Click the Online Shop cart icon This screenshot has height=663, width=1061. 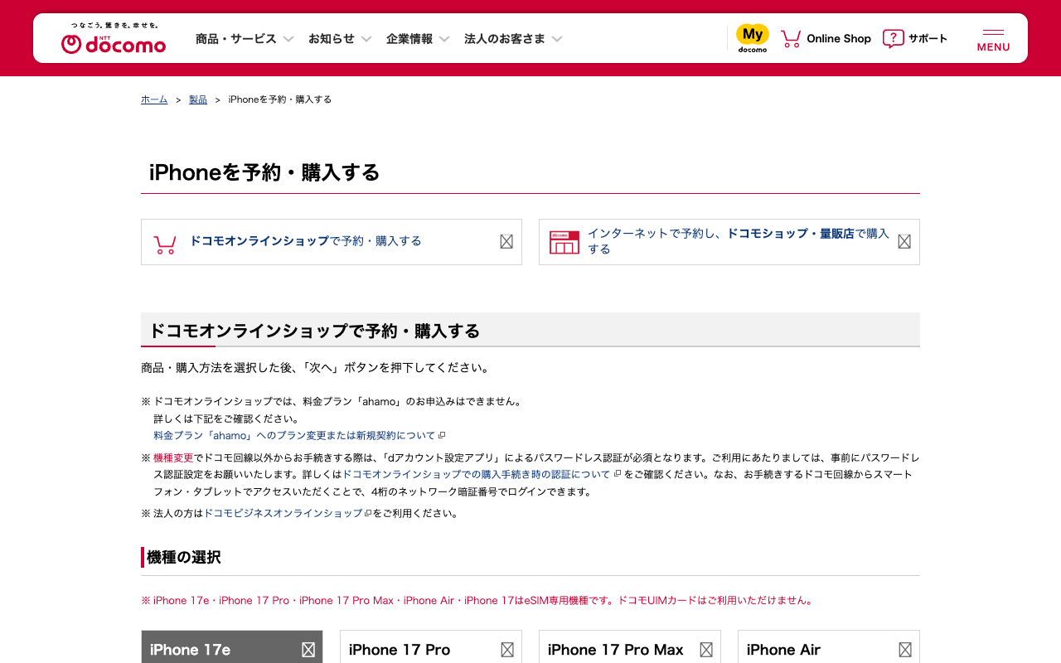tap(791, 38)
